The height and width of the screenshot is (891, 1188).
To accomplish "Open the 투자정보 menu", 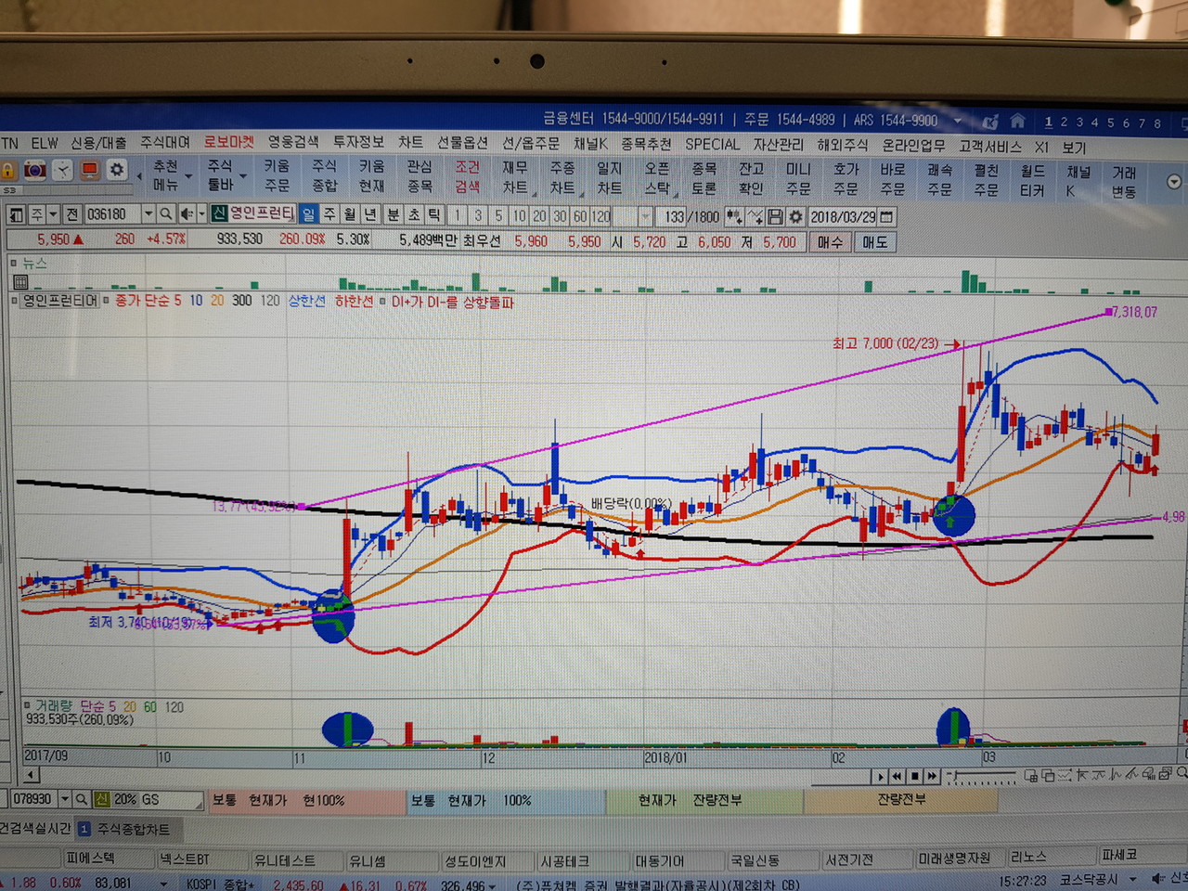I will coord(358,143).
